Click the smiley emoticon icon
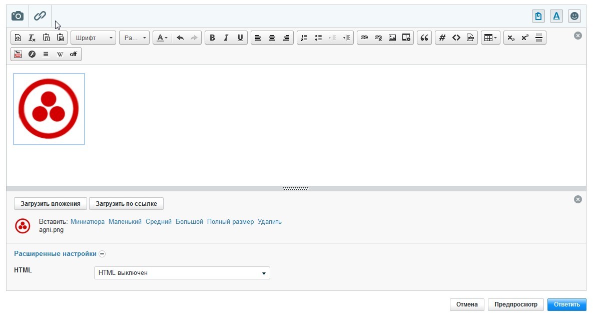Image resolution: width=593 pixels, height=319 pixels. [574, 16]
